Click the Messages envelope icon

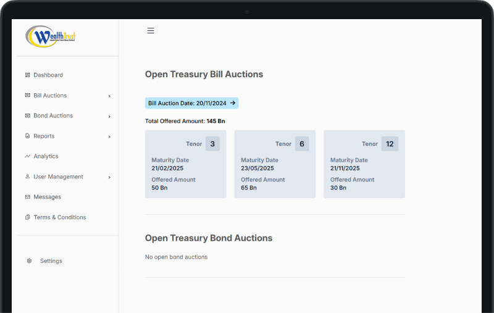tap(27, 197)
